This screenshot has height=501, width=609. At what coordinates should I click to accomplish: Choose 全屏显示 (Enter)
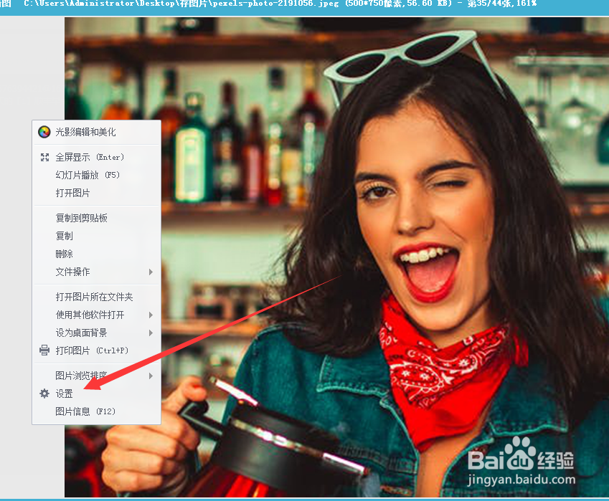pyautogui.click(x=96, y=157)
